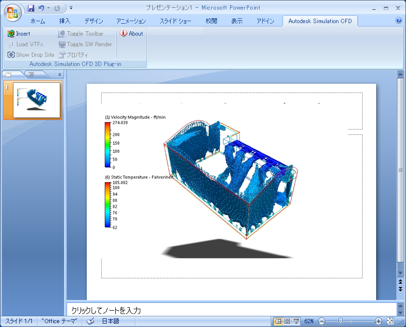Image resolution: width=406 pixels, height=327 pixels.
Task: Click the vertical slide scrollbar thumb
Action: (x=400, y=170)
